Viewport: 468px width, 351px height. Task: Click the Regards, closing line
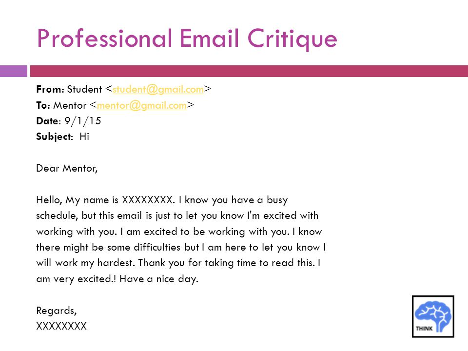pyautogui.click(x=57, y=311)
